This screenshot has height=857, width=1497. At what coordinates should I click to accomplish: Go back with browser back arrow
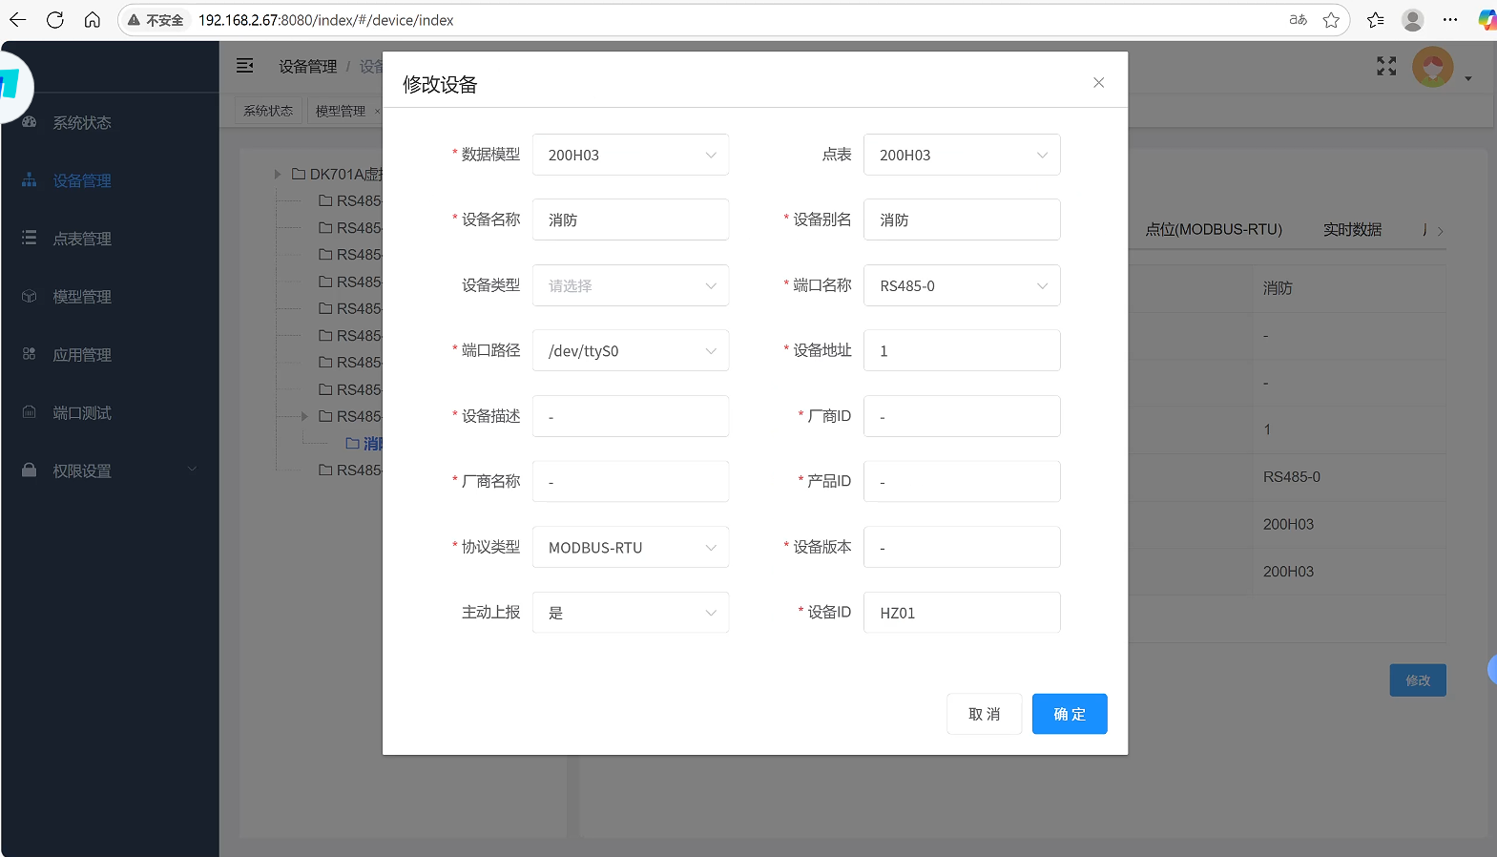coord(18,20)
